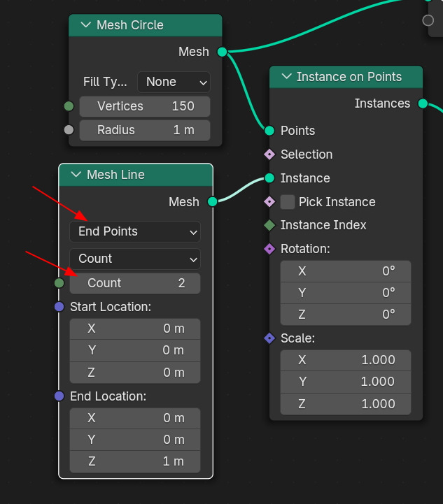Image resolution: width=443 pixels, height=504 pixels.
Task: Click the Scale diamond socket
Action: point(269,338)
